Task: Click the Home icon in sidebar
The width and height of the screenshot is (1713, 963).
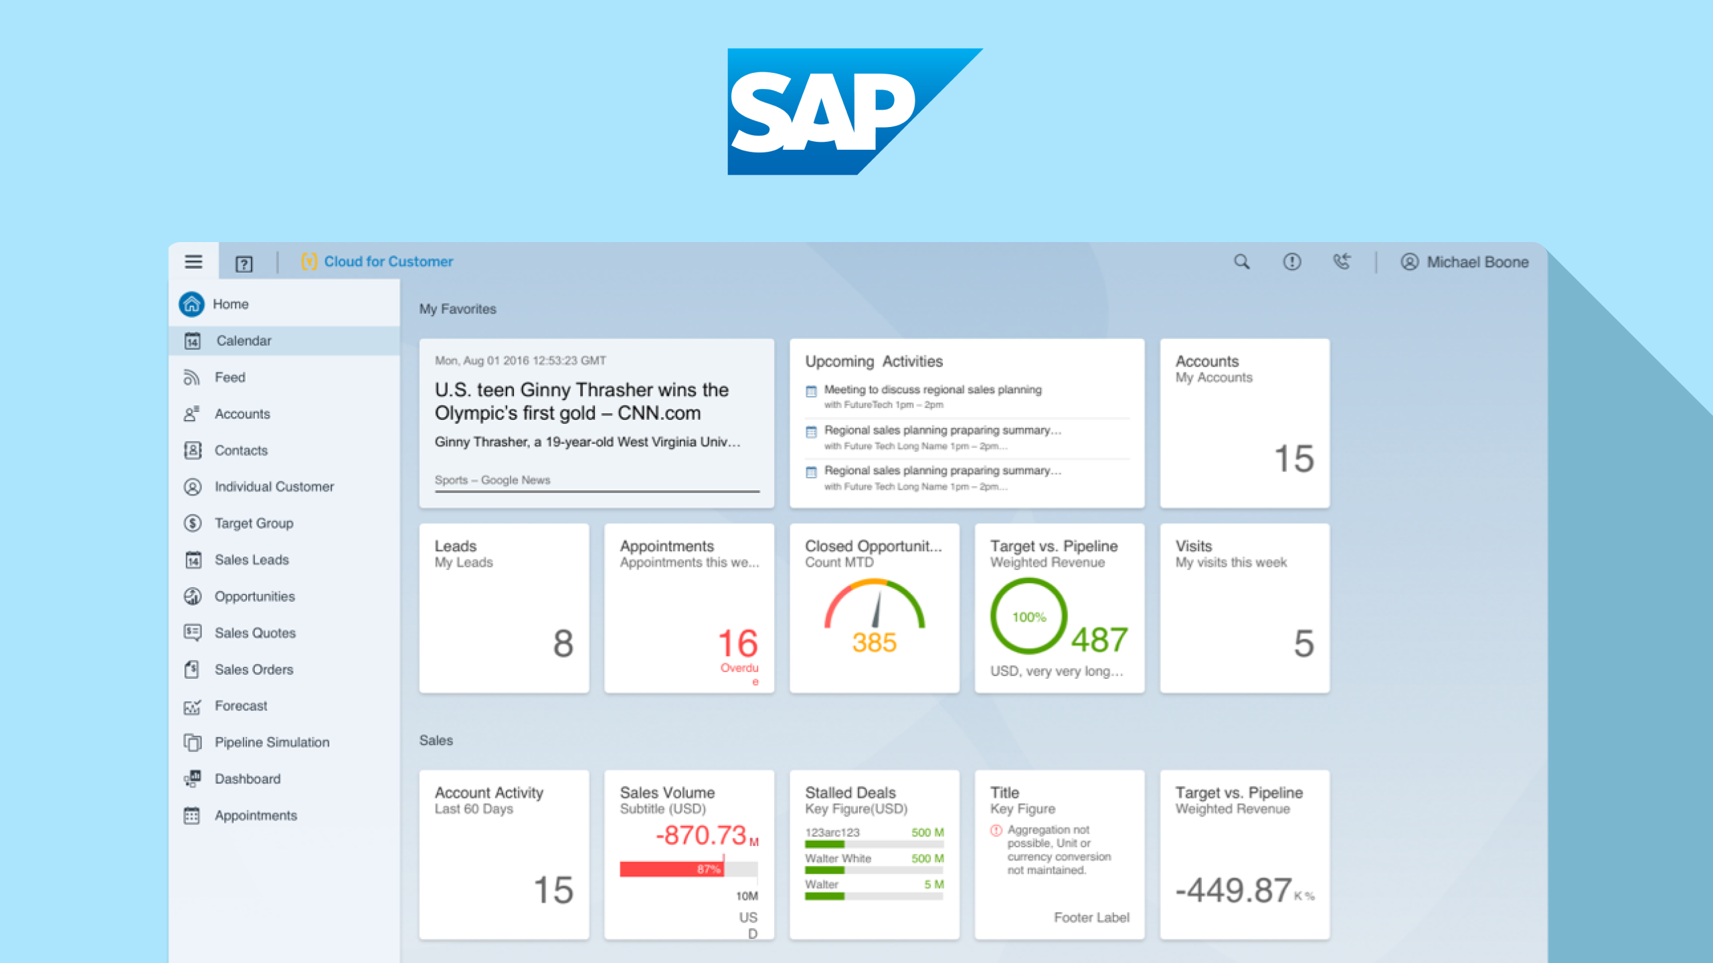Action: tap(192, 304)
